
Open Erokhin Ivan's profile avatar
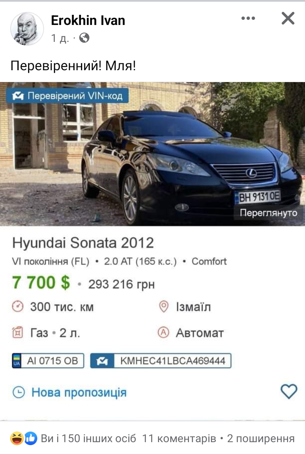pos(27,29)
